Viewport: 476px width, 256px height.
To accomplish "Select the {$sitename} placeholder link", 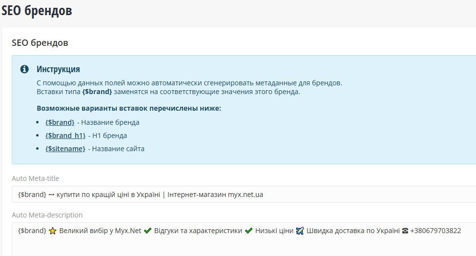I will (x=65, y=149).
